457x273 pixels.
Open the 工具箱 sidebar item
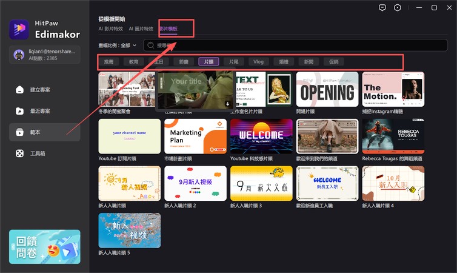tap(45, 153)
